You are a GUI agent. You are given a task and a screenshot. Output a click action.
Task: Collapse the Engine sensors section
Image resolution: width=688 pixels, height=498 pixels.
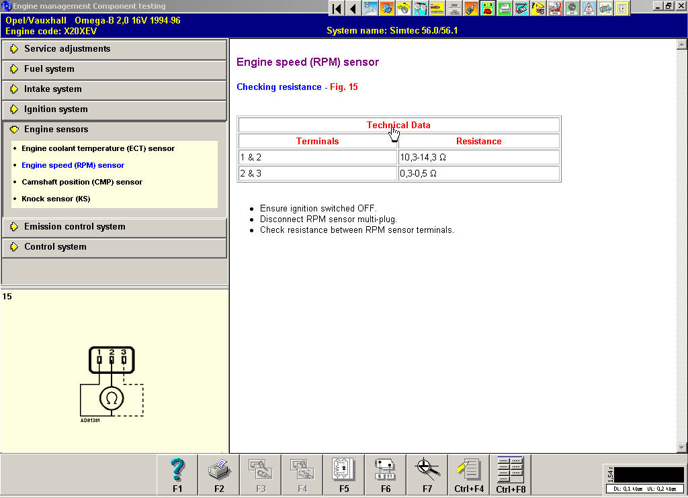56,130
